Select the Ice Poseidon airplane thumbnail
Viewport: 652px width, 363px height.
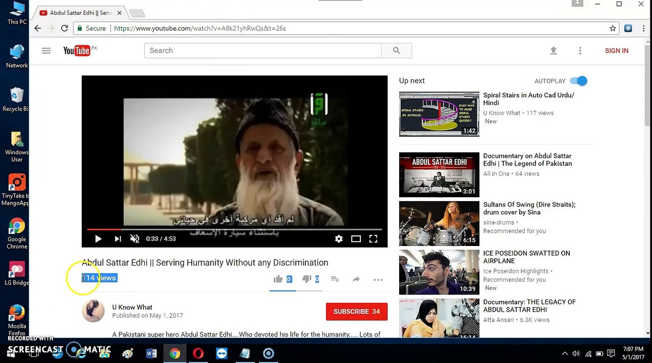(439, 272)
